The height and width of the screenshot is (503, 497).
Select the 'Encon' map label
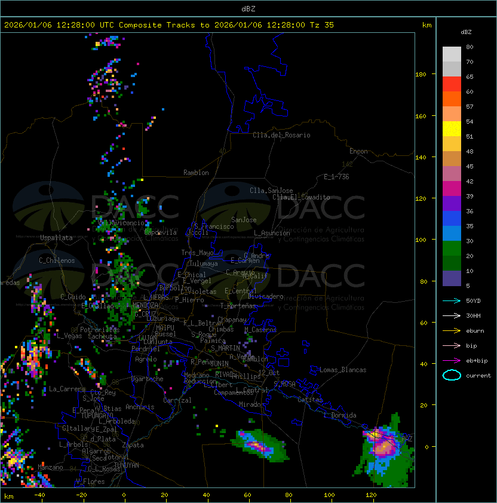coord(358,151)
